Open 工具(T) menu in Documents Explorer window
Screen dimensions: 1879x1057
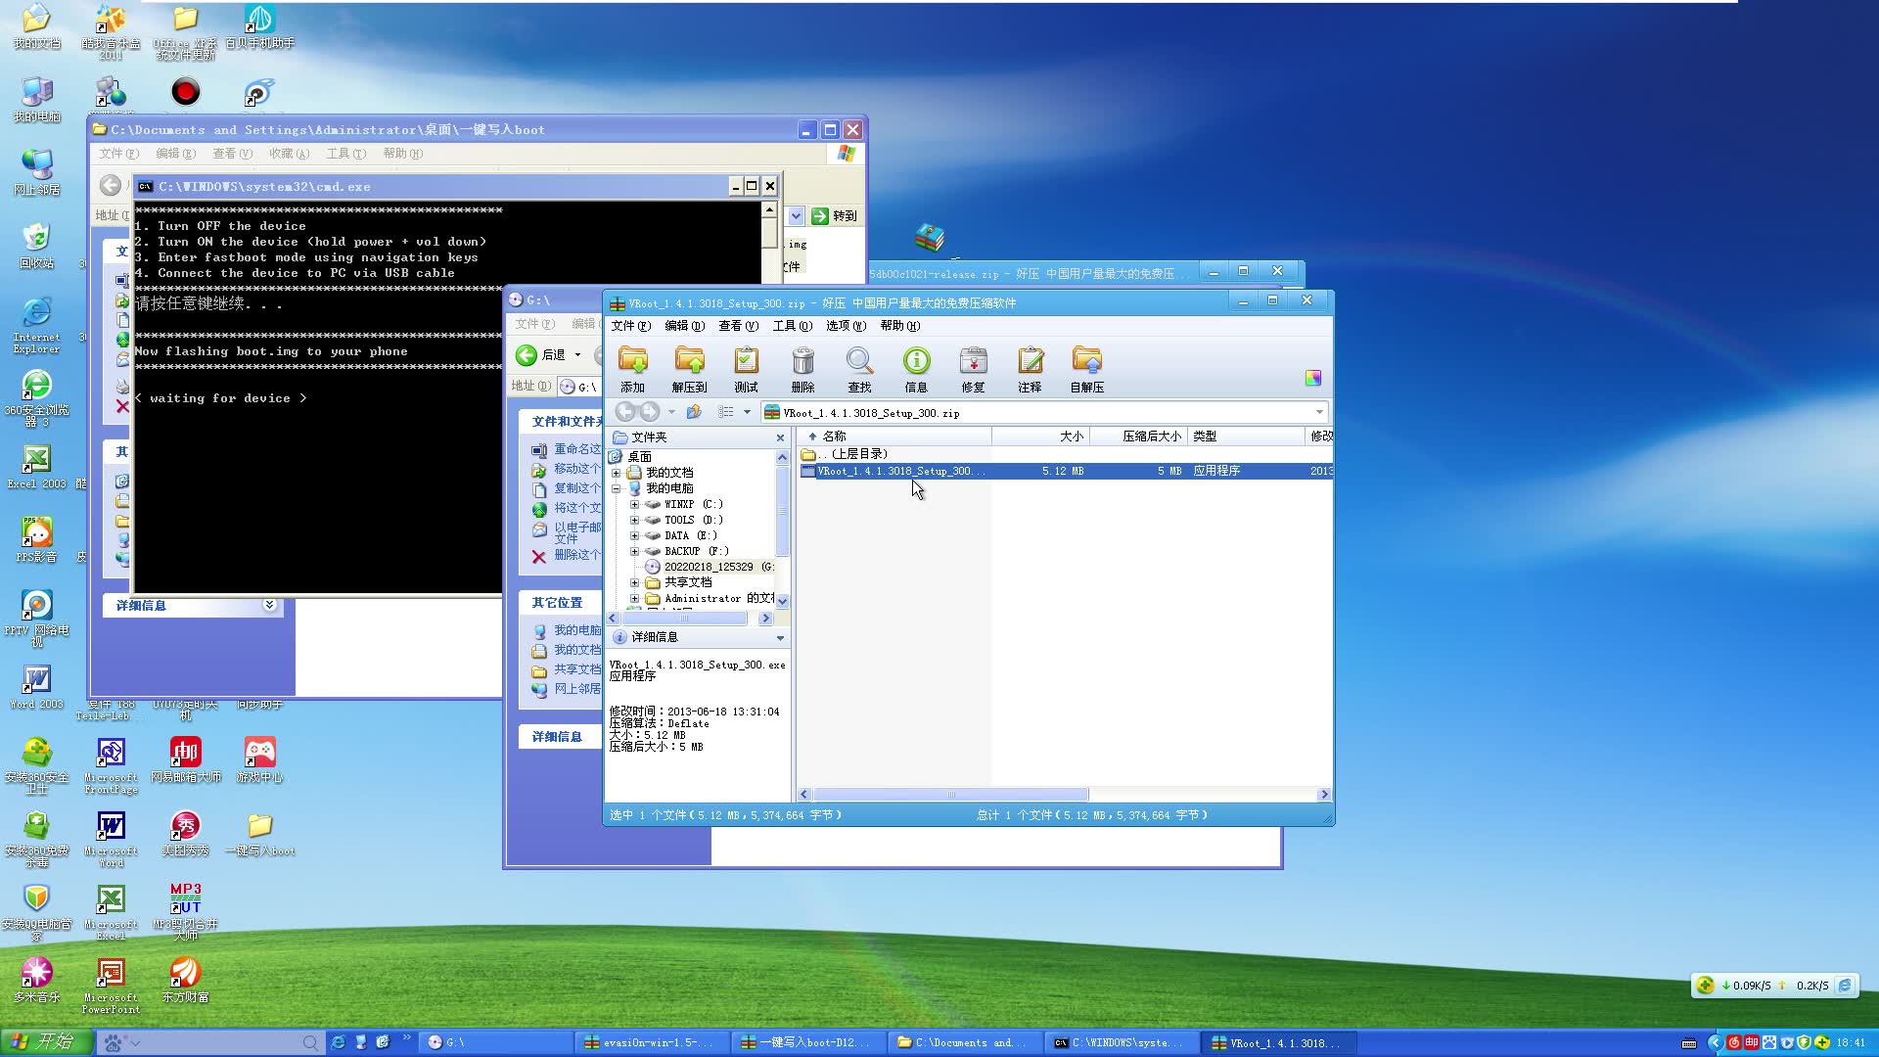click(345, 154)
